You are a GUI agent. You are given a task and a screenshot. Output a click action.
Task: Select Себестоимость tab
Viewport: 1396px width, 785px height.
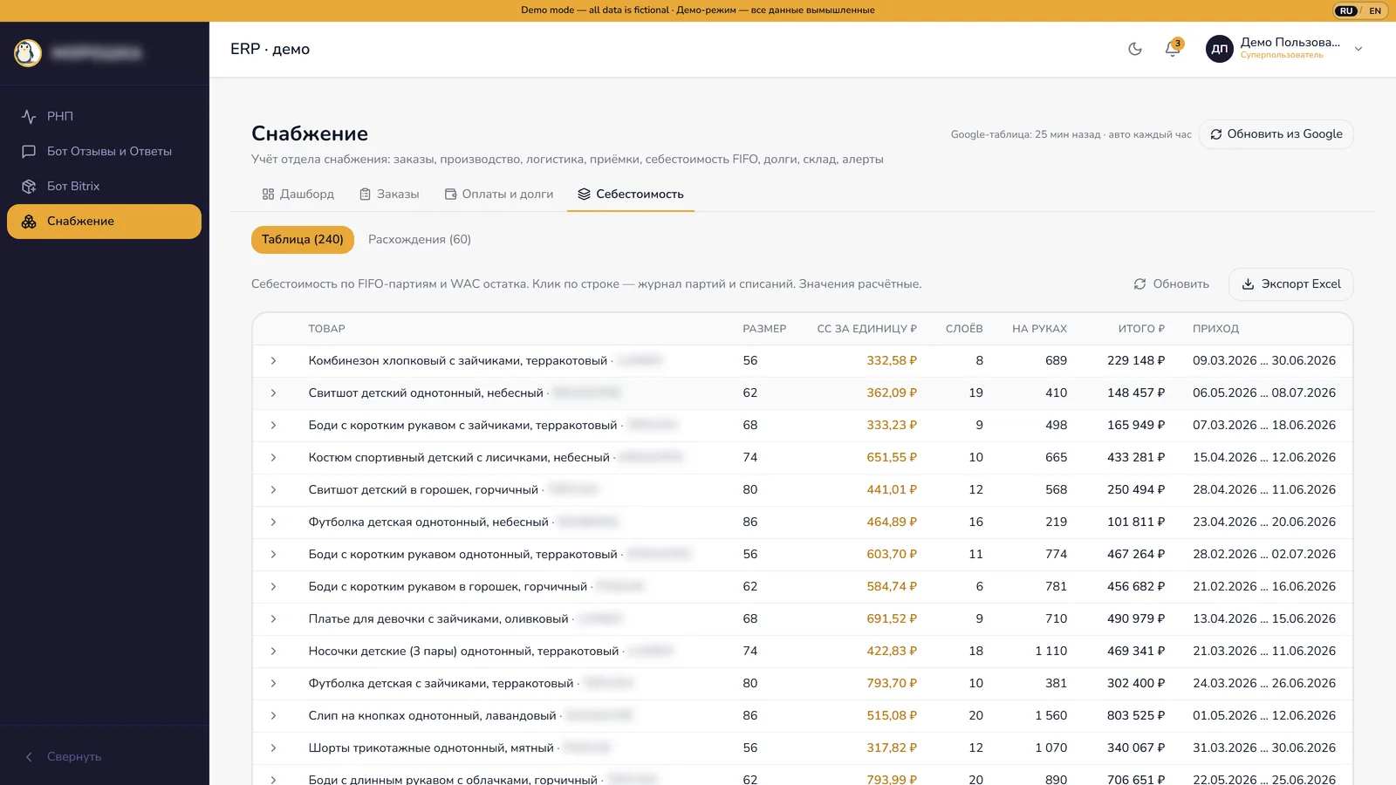pyautogui.click(x=631, y=194)
